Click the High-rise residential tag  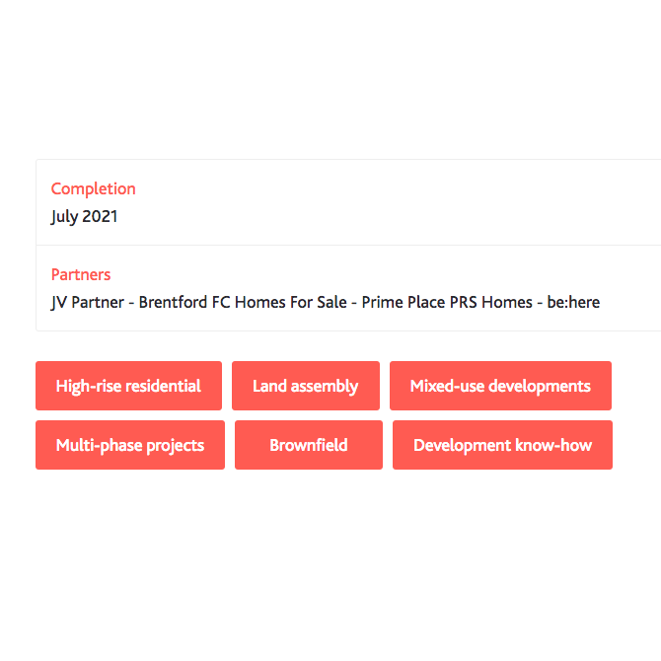128,386
